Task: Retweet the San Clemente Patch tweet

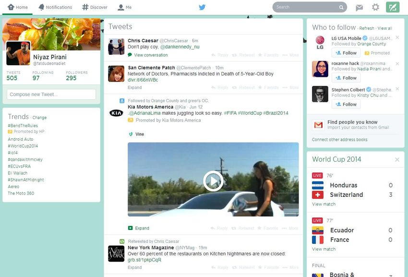Action: pyautogui.click(x=243, y=87)
